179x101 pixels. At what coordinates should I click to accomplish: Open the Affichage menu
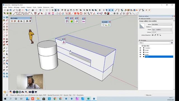click(x=17, y=7)
